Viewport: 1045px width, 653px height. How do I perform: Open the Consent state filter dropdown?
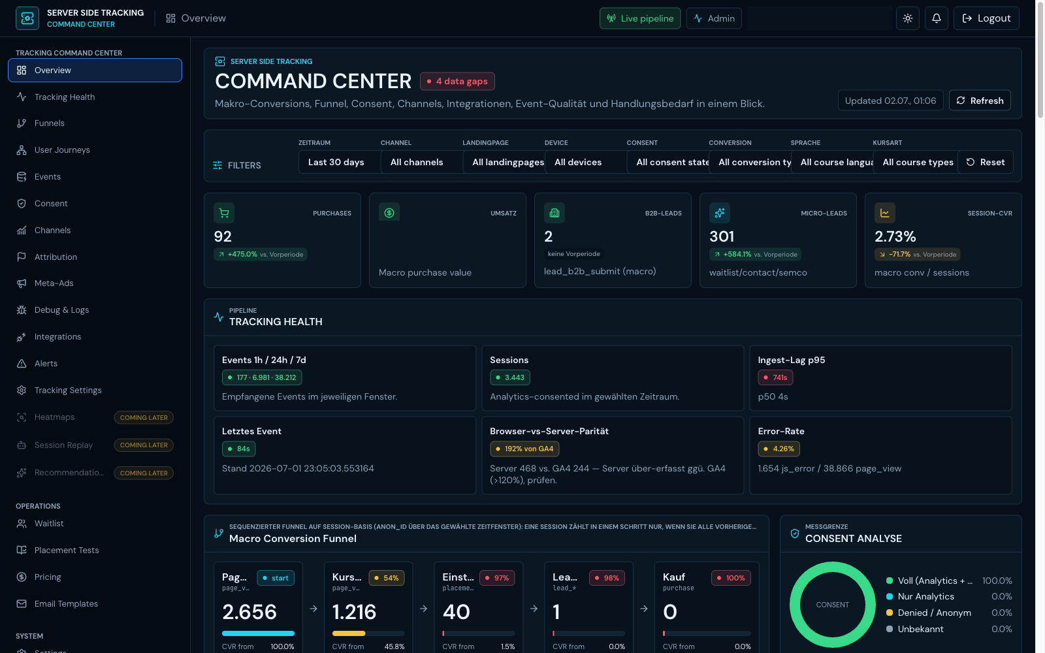pos(668,162)
